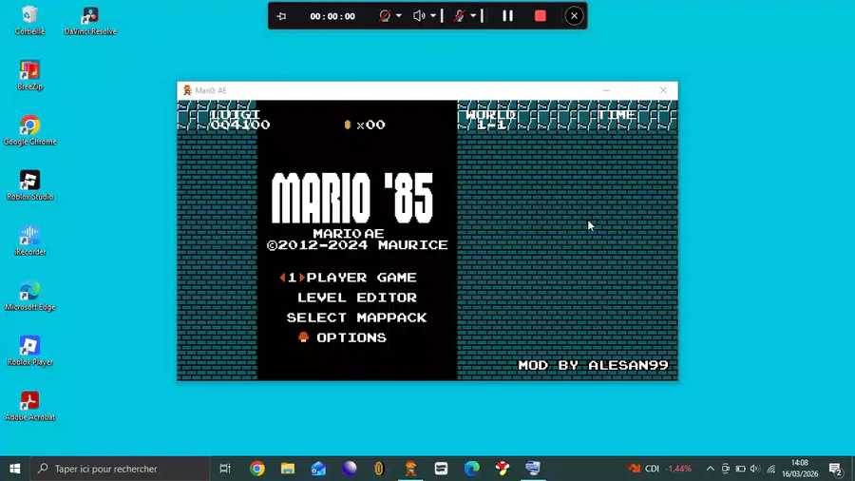Minimize the Mari0: AE window

point(606,90)
